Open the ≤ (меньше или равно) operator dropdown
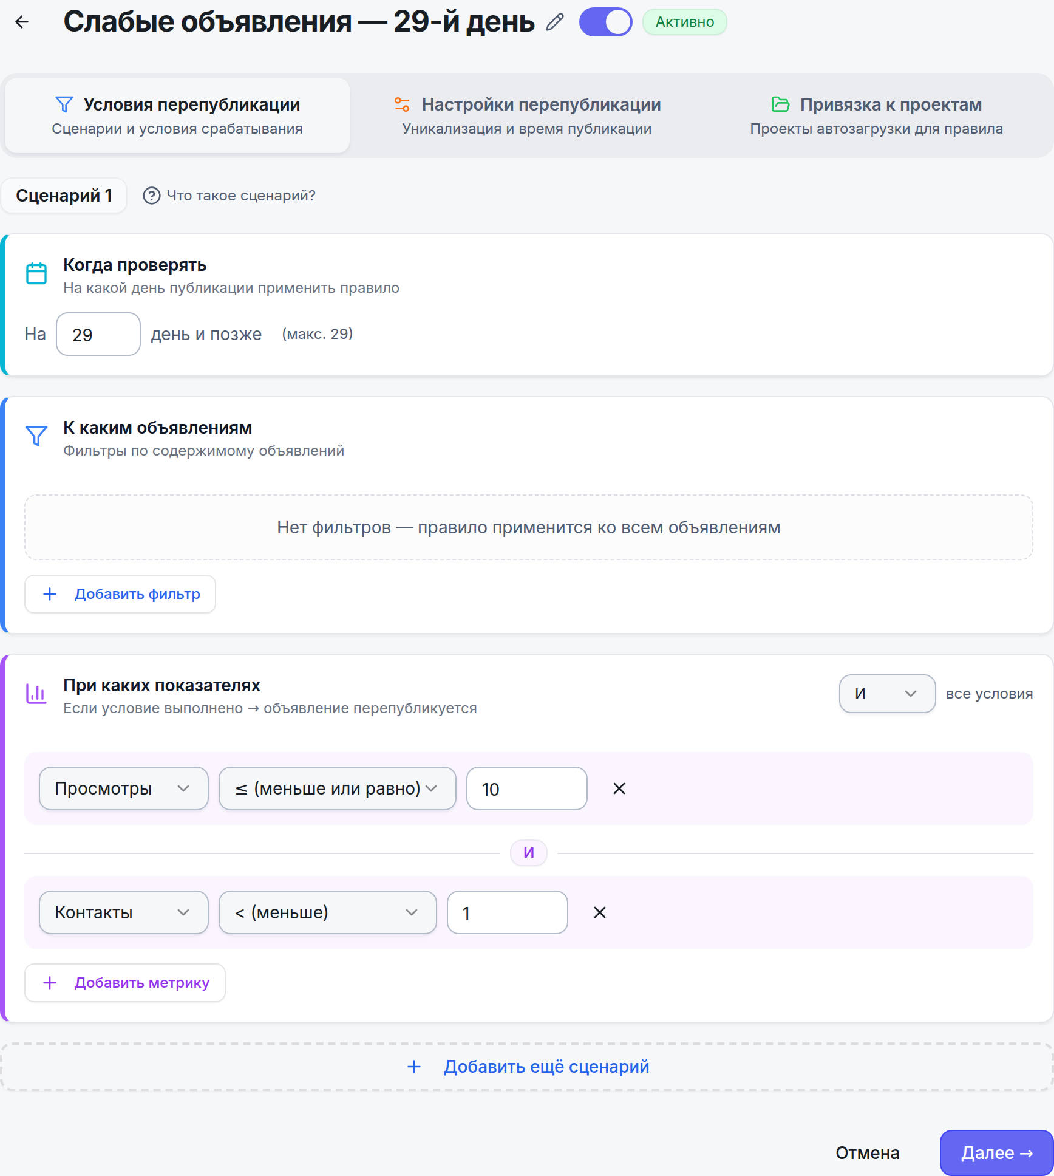The width and height of the screenshot is (1054, 1176). [x=337, y=788]
